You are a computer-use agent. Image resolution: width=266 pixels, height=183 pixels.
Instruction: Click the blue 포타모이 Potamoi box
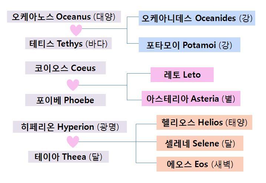click(189, 45)
